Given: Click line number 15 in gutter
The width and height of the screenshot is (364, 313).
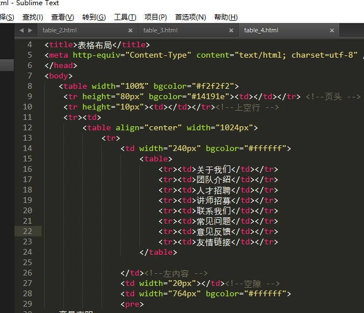Looking at the screenshot, I should (28, 159).
